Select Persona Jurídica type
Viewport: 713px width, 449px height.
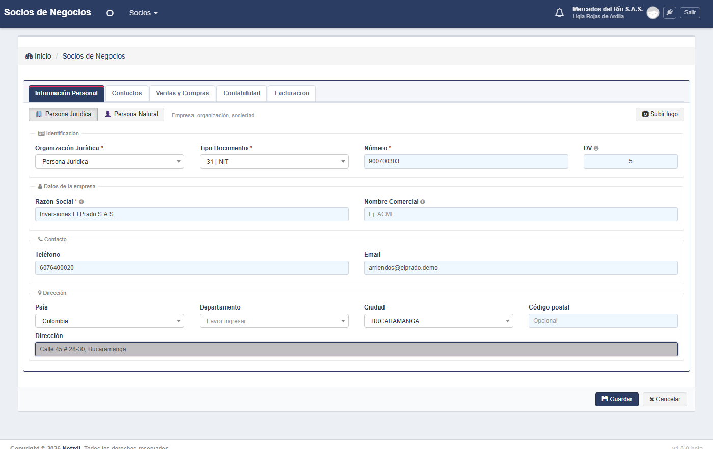tap(63, 115)
